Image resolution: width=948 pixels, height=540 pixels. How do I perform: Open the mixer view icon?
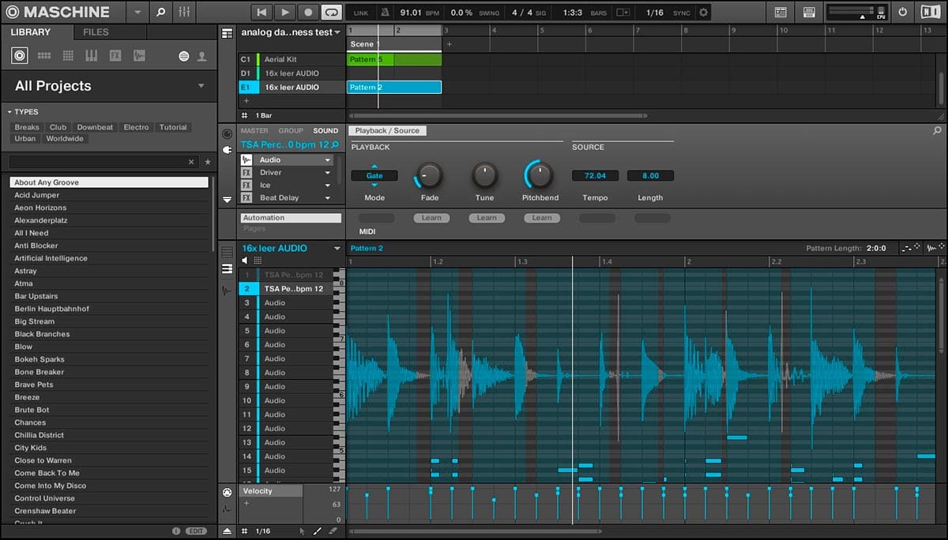tap(184, 12)
